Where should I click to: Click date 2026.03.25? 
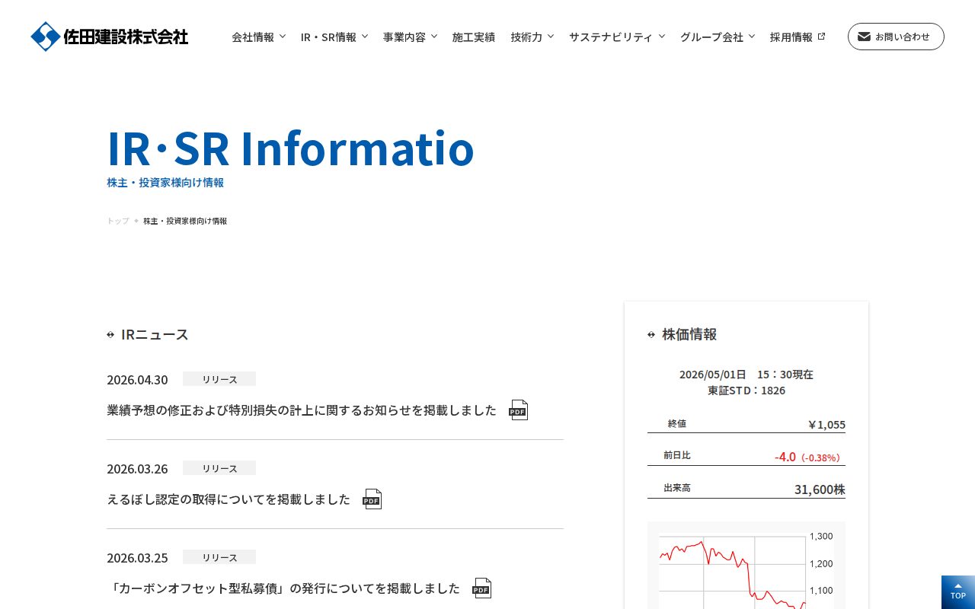[x=137, y=558]
